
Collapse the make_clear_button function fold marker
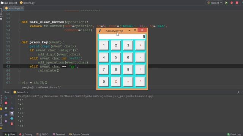coord(20,22)
